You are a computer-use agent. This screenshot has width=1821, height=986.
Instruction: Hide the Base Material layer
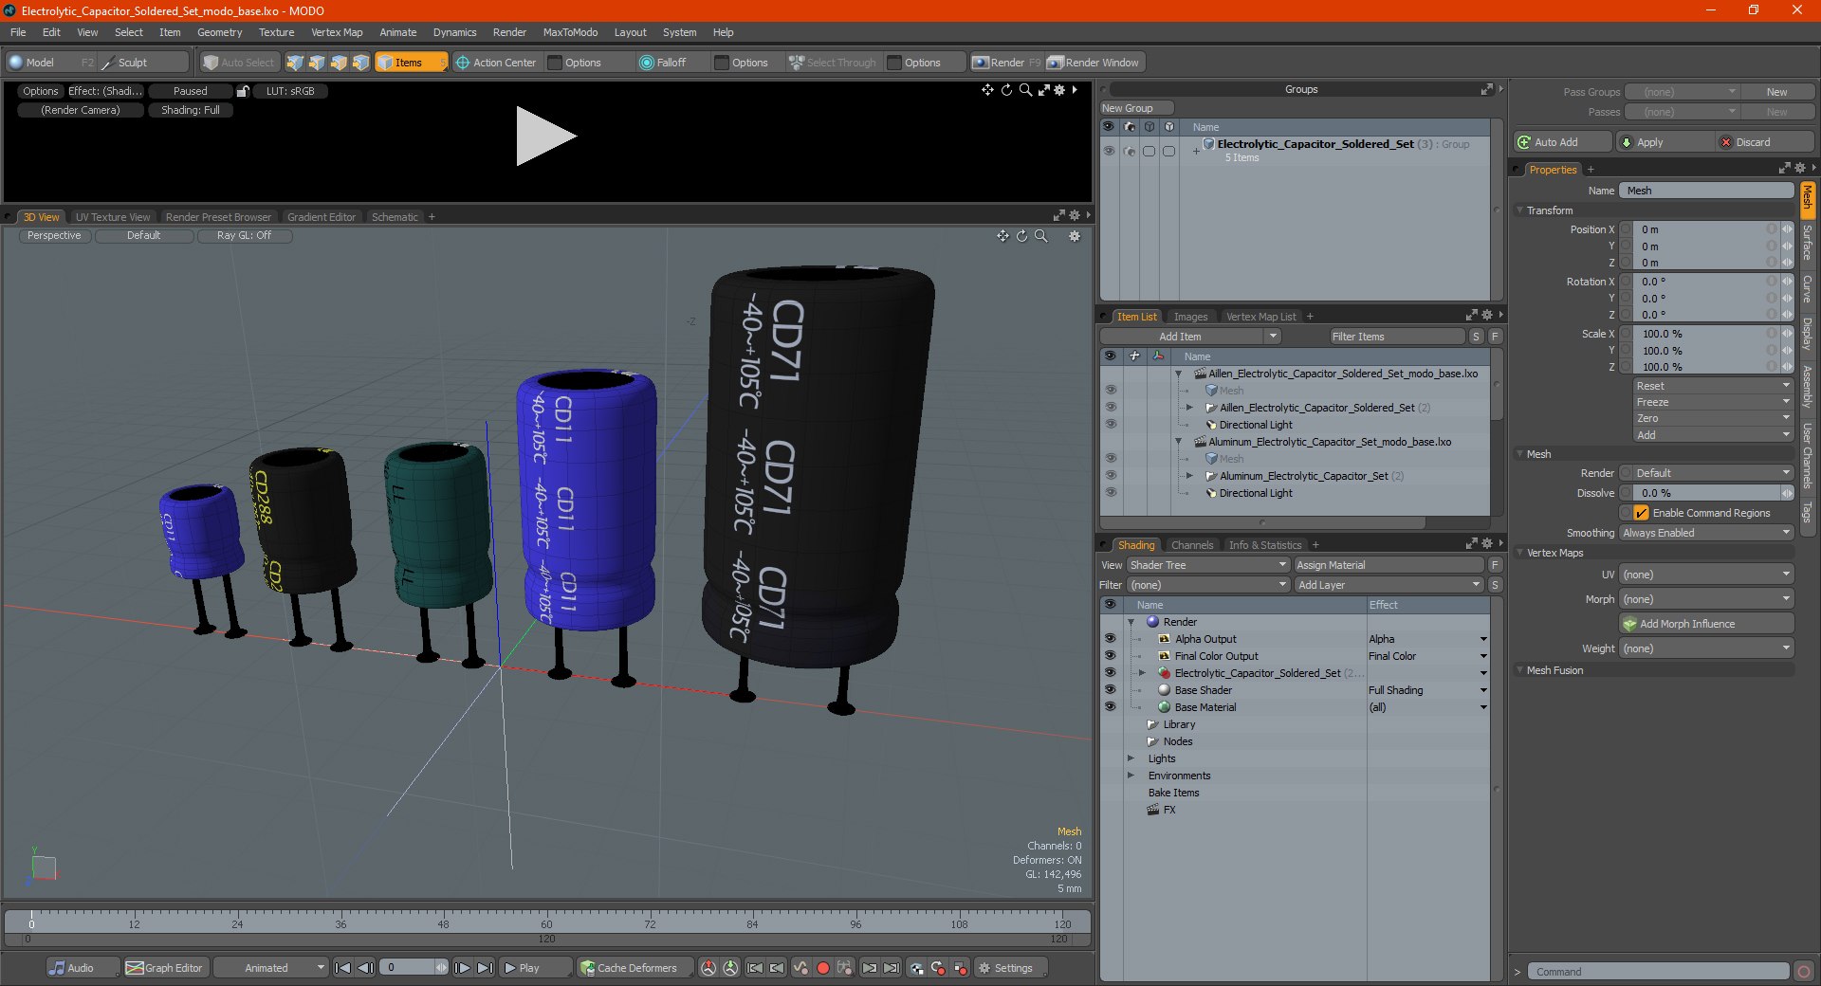(x=1110, y=707)
